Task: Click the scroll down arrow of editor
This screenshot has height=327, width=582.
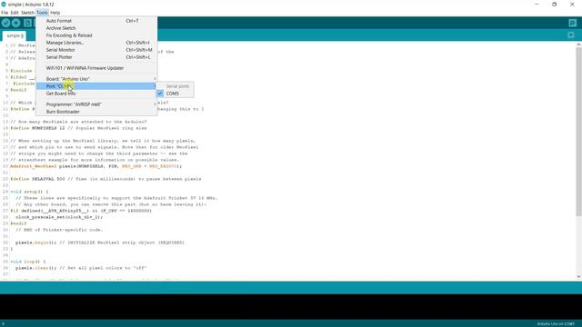Action: coord(578,276)
